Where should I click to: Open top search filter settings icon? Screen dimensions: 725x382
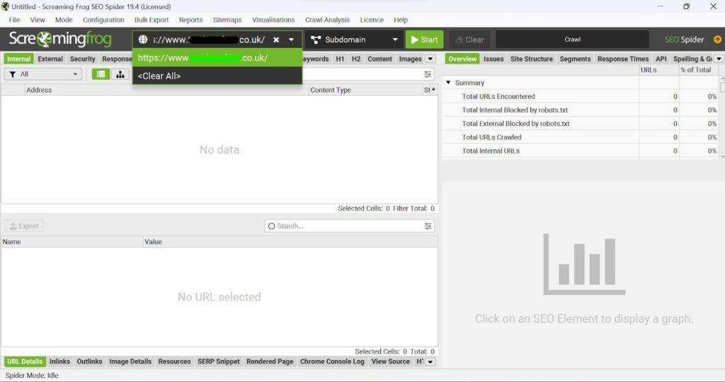(x=428, y=74)
